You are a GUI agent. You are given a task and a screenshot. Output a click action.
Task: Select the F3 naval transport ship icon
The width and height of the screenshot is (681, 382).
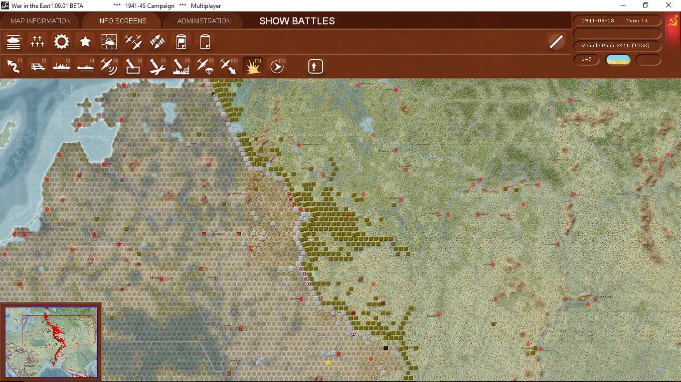(x=61, y=66)
